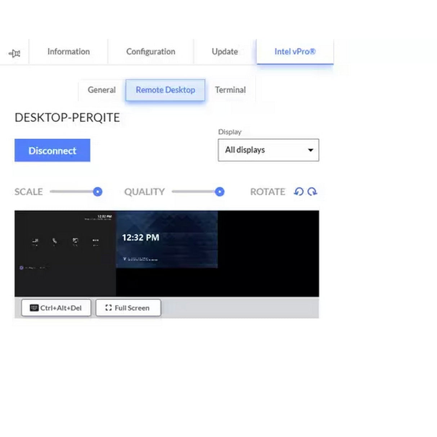Click the keyboard icon on the Ctrl+Alt+Del button

tap(34, 308)
